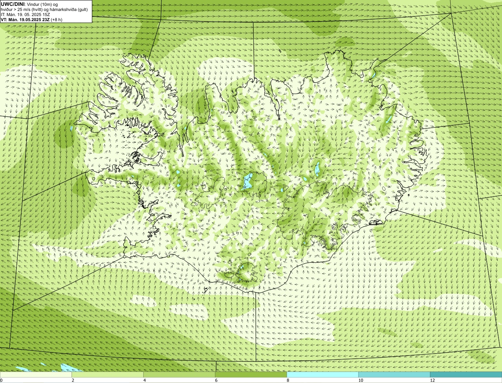This screenshot has width=502, height=383.
Task: Click the 4–6 m/s green legend segment
Action: pos(179,375)
